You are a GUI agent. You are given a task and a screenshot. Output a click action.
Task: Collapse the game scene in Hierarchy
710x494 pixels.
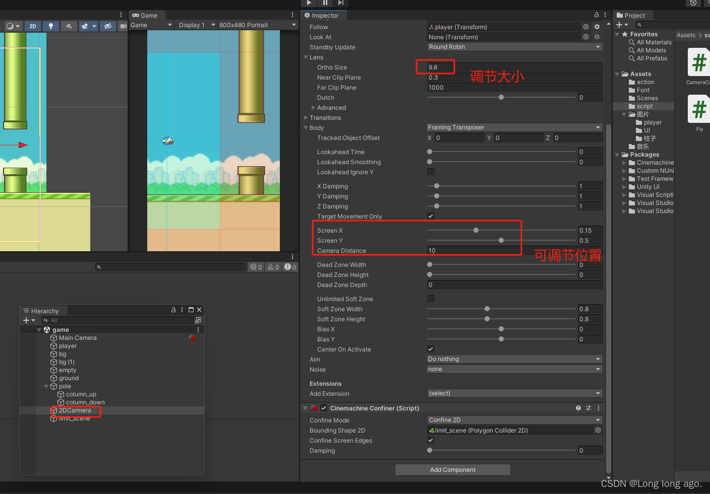pos(39,330)
